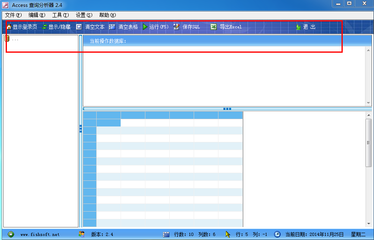Click the 星期二 weekday text
The image size is (374, 240).
(x=358, y=234)
